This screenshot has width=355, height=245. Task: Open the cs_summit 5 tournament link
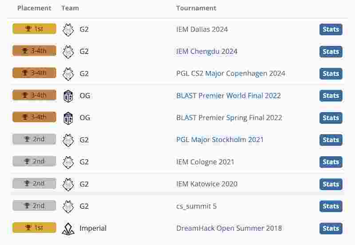[197, 206]
